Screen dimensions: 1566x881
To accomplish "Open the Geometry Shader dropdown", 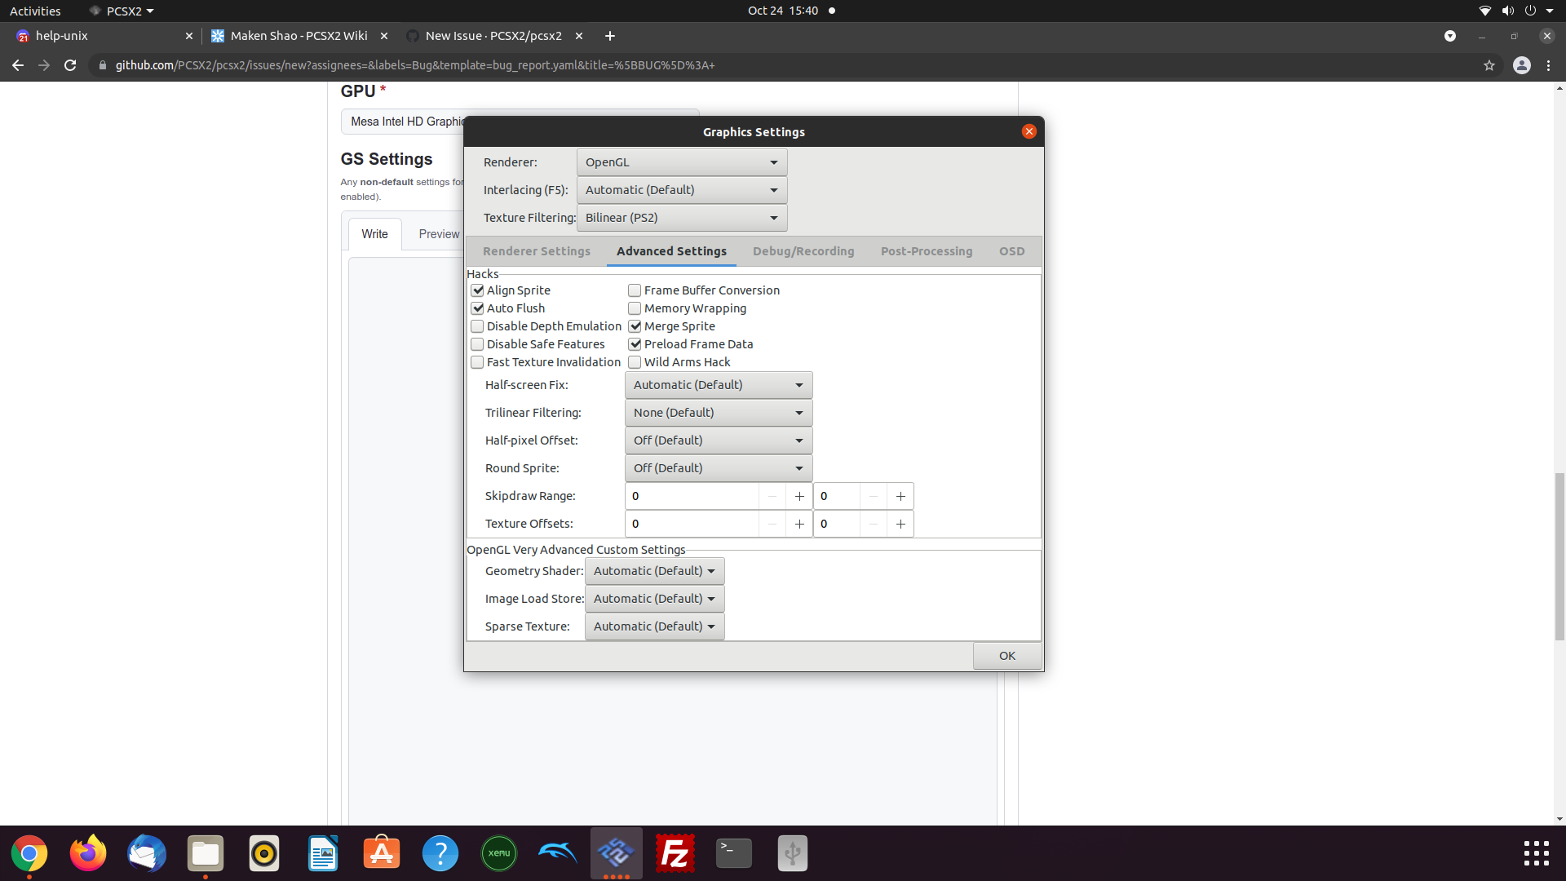I will (654, 571).
